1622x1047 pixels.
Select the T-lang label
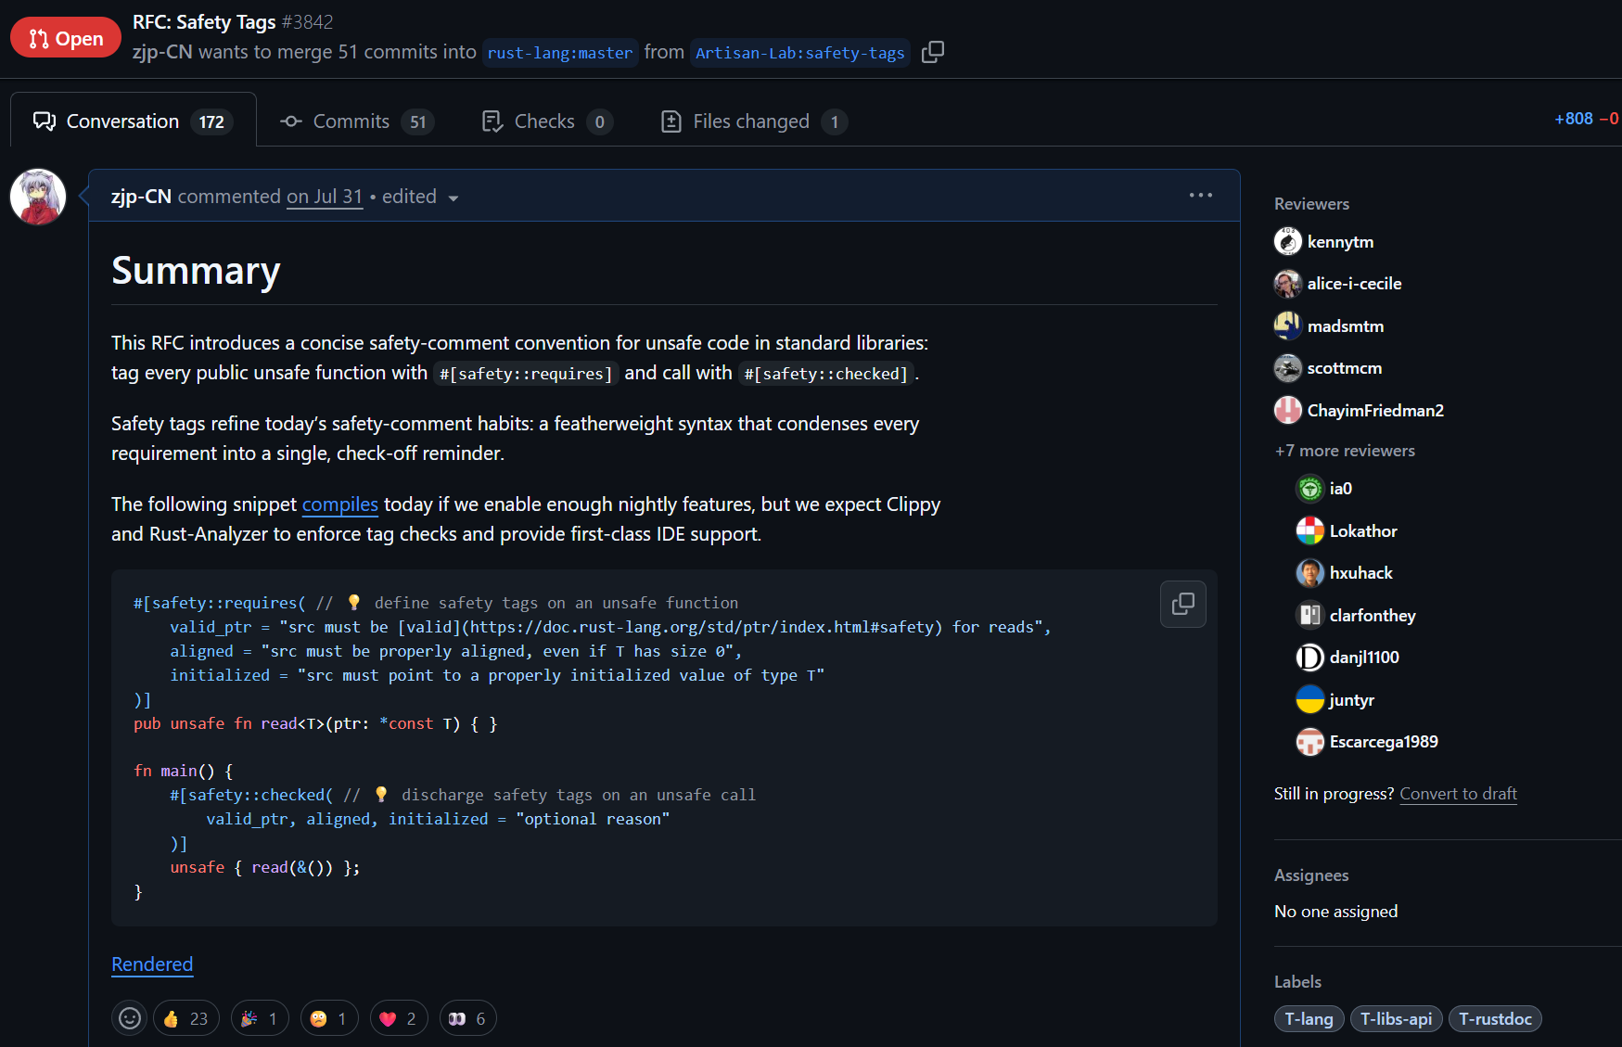tap(1309, 1018)
